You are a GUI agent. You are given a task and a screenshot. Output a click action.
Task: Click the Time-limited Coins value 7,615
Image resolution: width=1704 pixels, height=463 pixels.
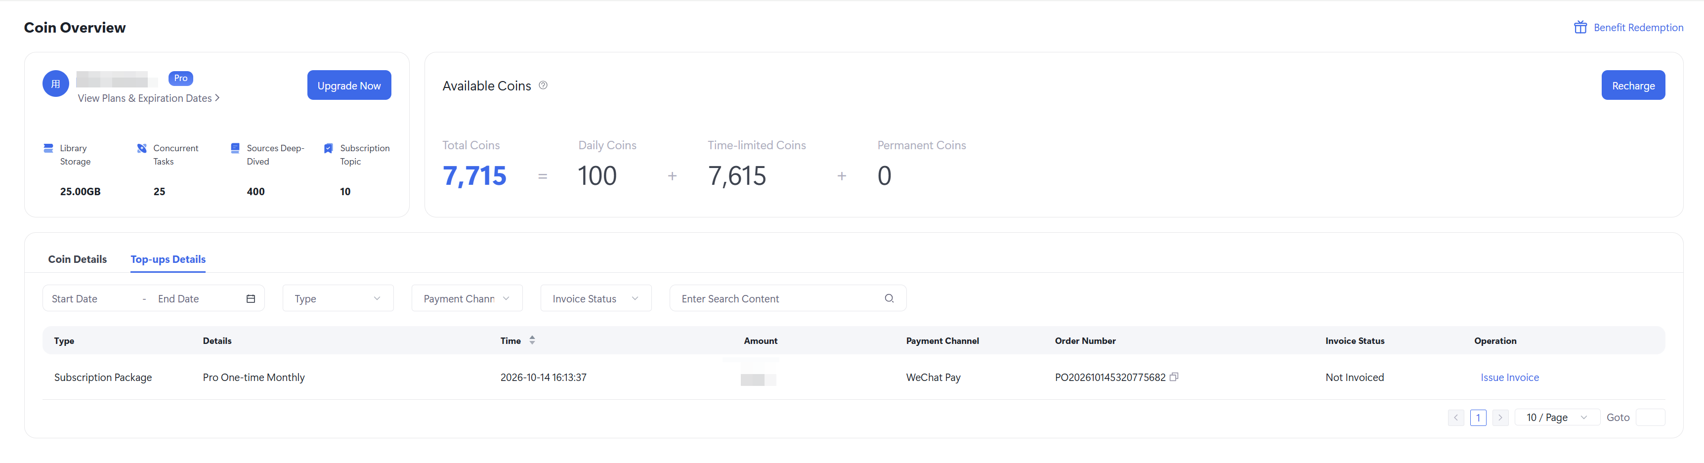coord(737,176)
